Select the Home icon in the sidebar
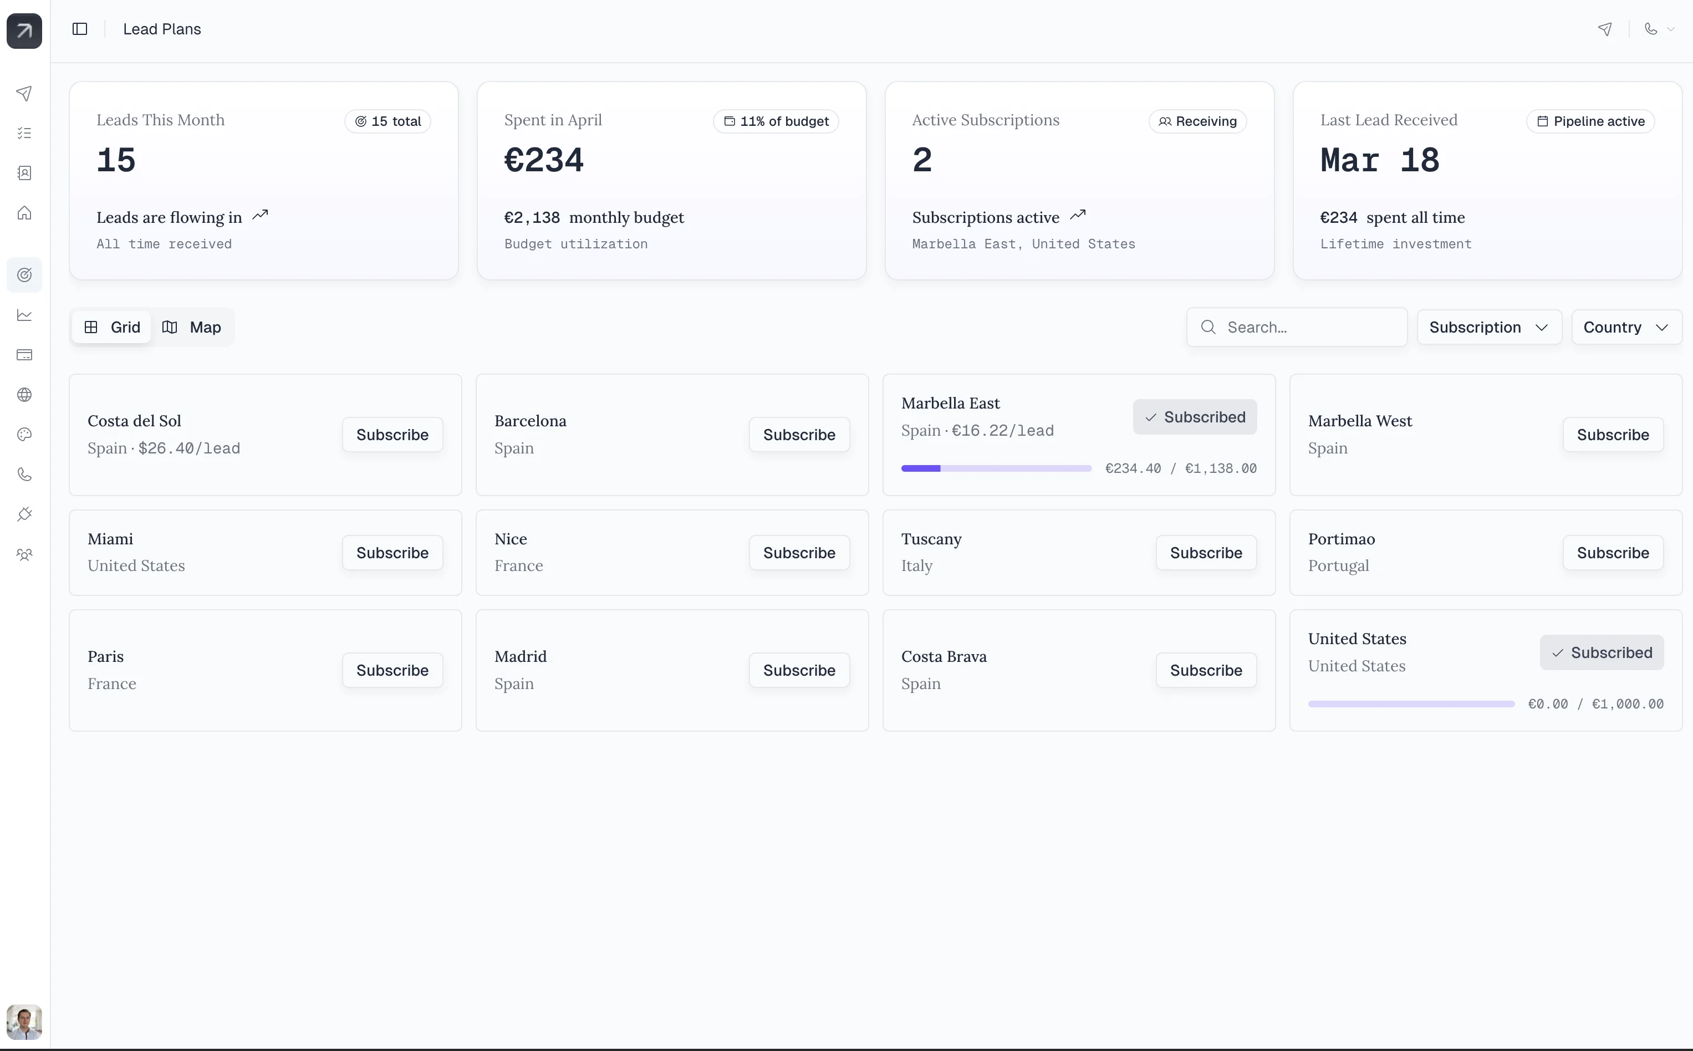Screen dimensions: 1693x1051 pyautogui.click(x=24, y=213)
